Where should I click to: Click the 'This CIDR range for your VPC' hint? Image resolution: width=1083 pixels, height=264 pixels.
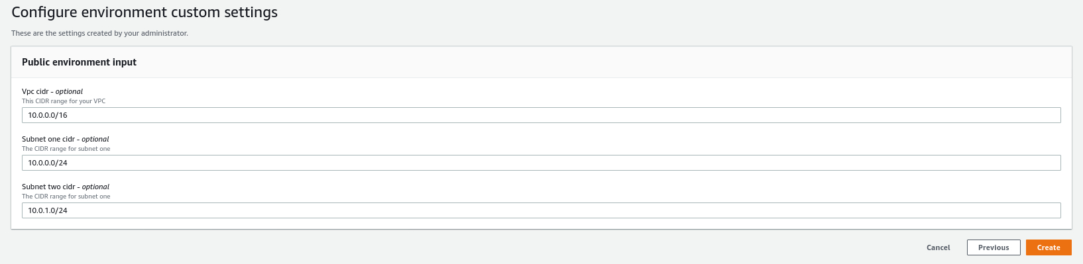coord(64,101)
